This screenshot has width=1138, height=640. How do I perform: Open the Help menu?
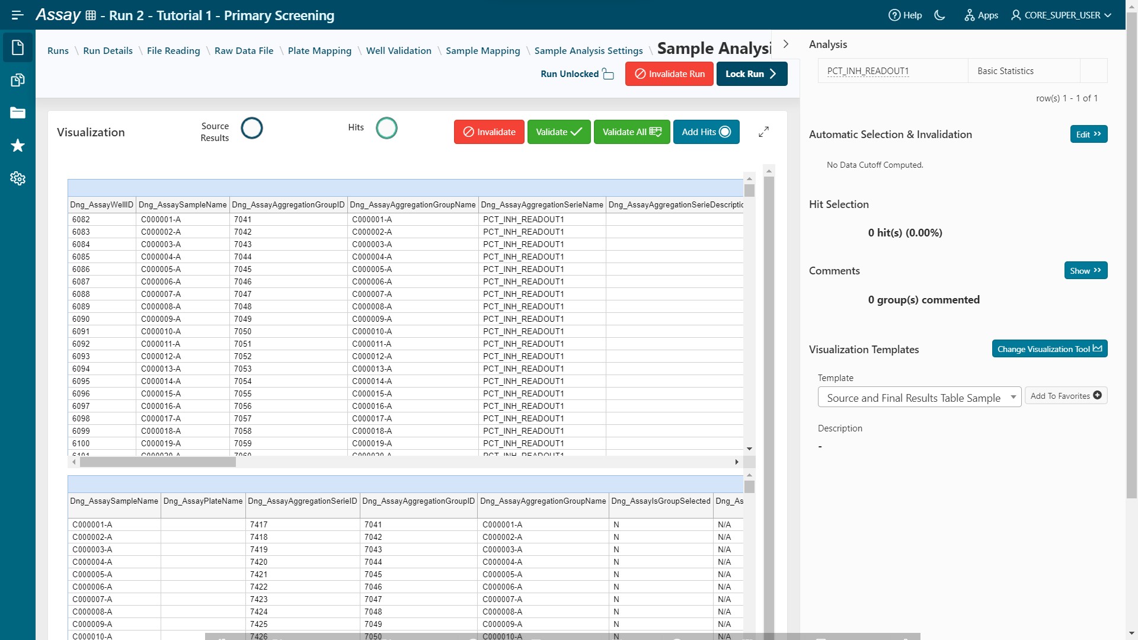pos(905,15)
